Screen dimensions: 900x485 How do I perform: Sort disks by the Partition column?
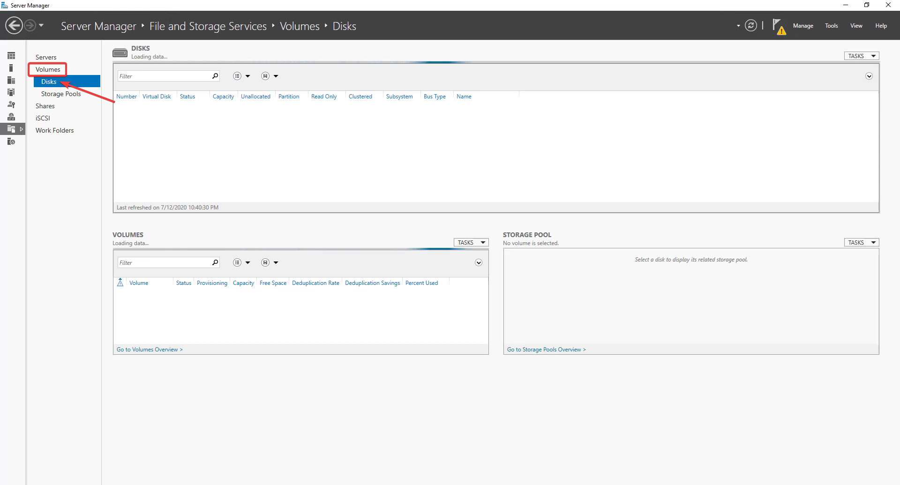[x=289, y=97]
